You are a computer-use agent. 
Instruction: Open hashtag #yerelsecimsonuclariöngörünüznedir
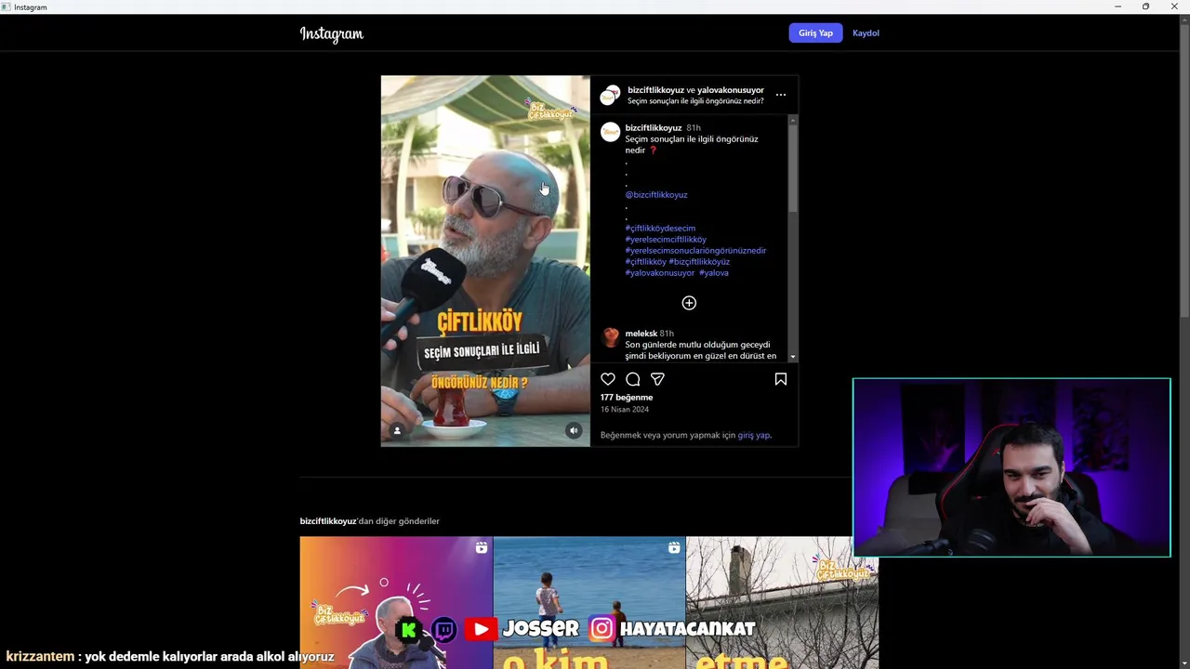[695, 250]
